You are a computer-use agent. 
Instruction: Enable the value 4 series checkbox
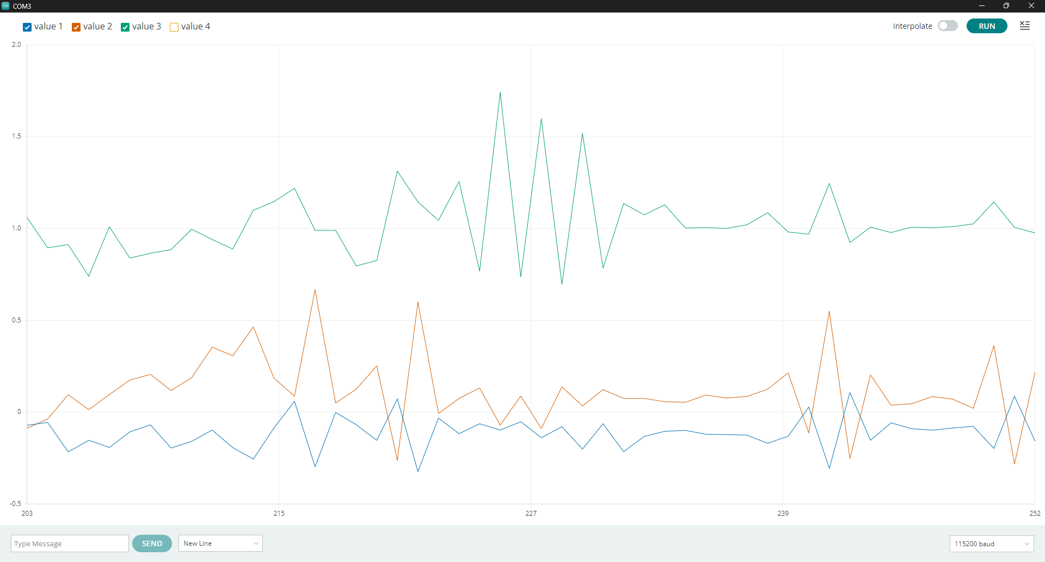coord(174,27)
